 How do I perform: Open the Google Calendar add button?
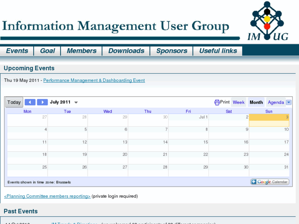click(x=270, y=182)
